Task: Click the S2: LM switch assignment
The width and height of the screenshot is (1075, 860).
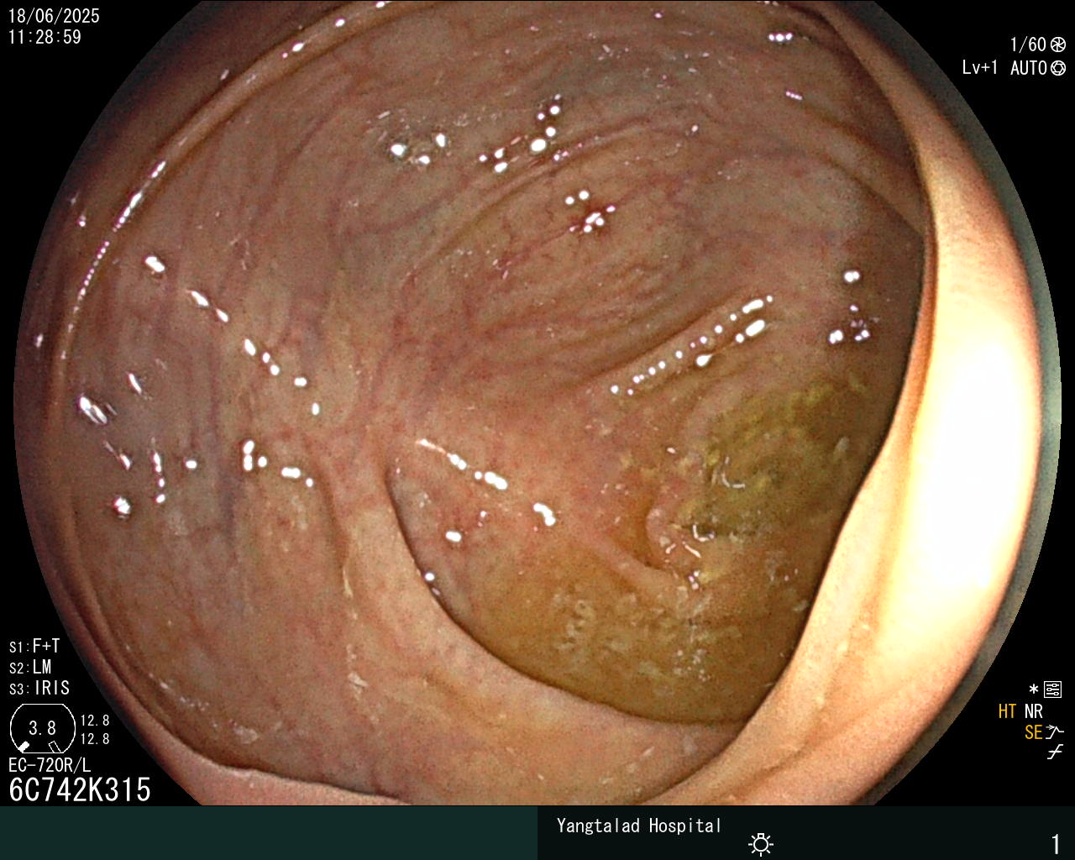Action: point(30,667)
